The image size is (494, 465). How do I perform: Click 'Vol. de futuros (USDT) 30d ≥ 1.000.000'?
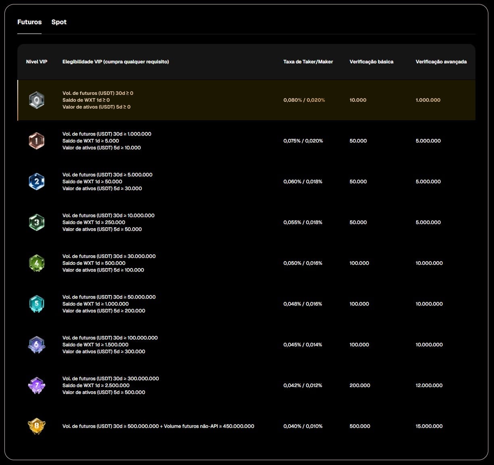pos(107,134)
